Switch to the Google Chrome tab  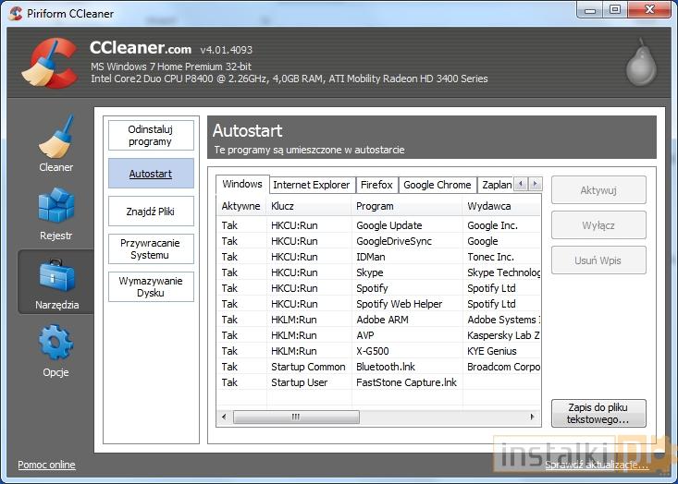[438, 185]
